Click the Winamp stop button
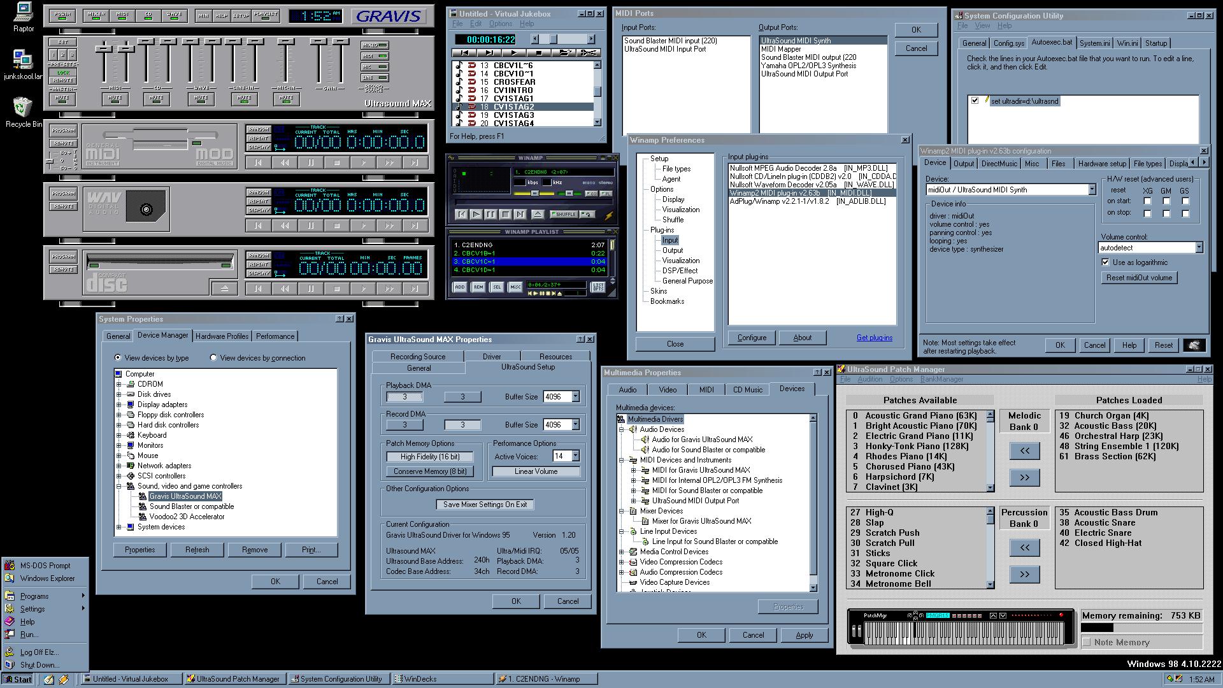1223x688 pixels. (505, 215)
